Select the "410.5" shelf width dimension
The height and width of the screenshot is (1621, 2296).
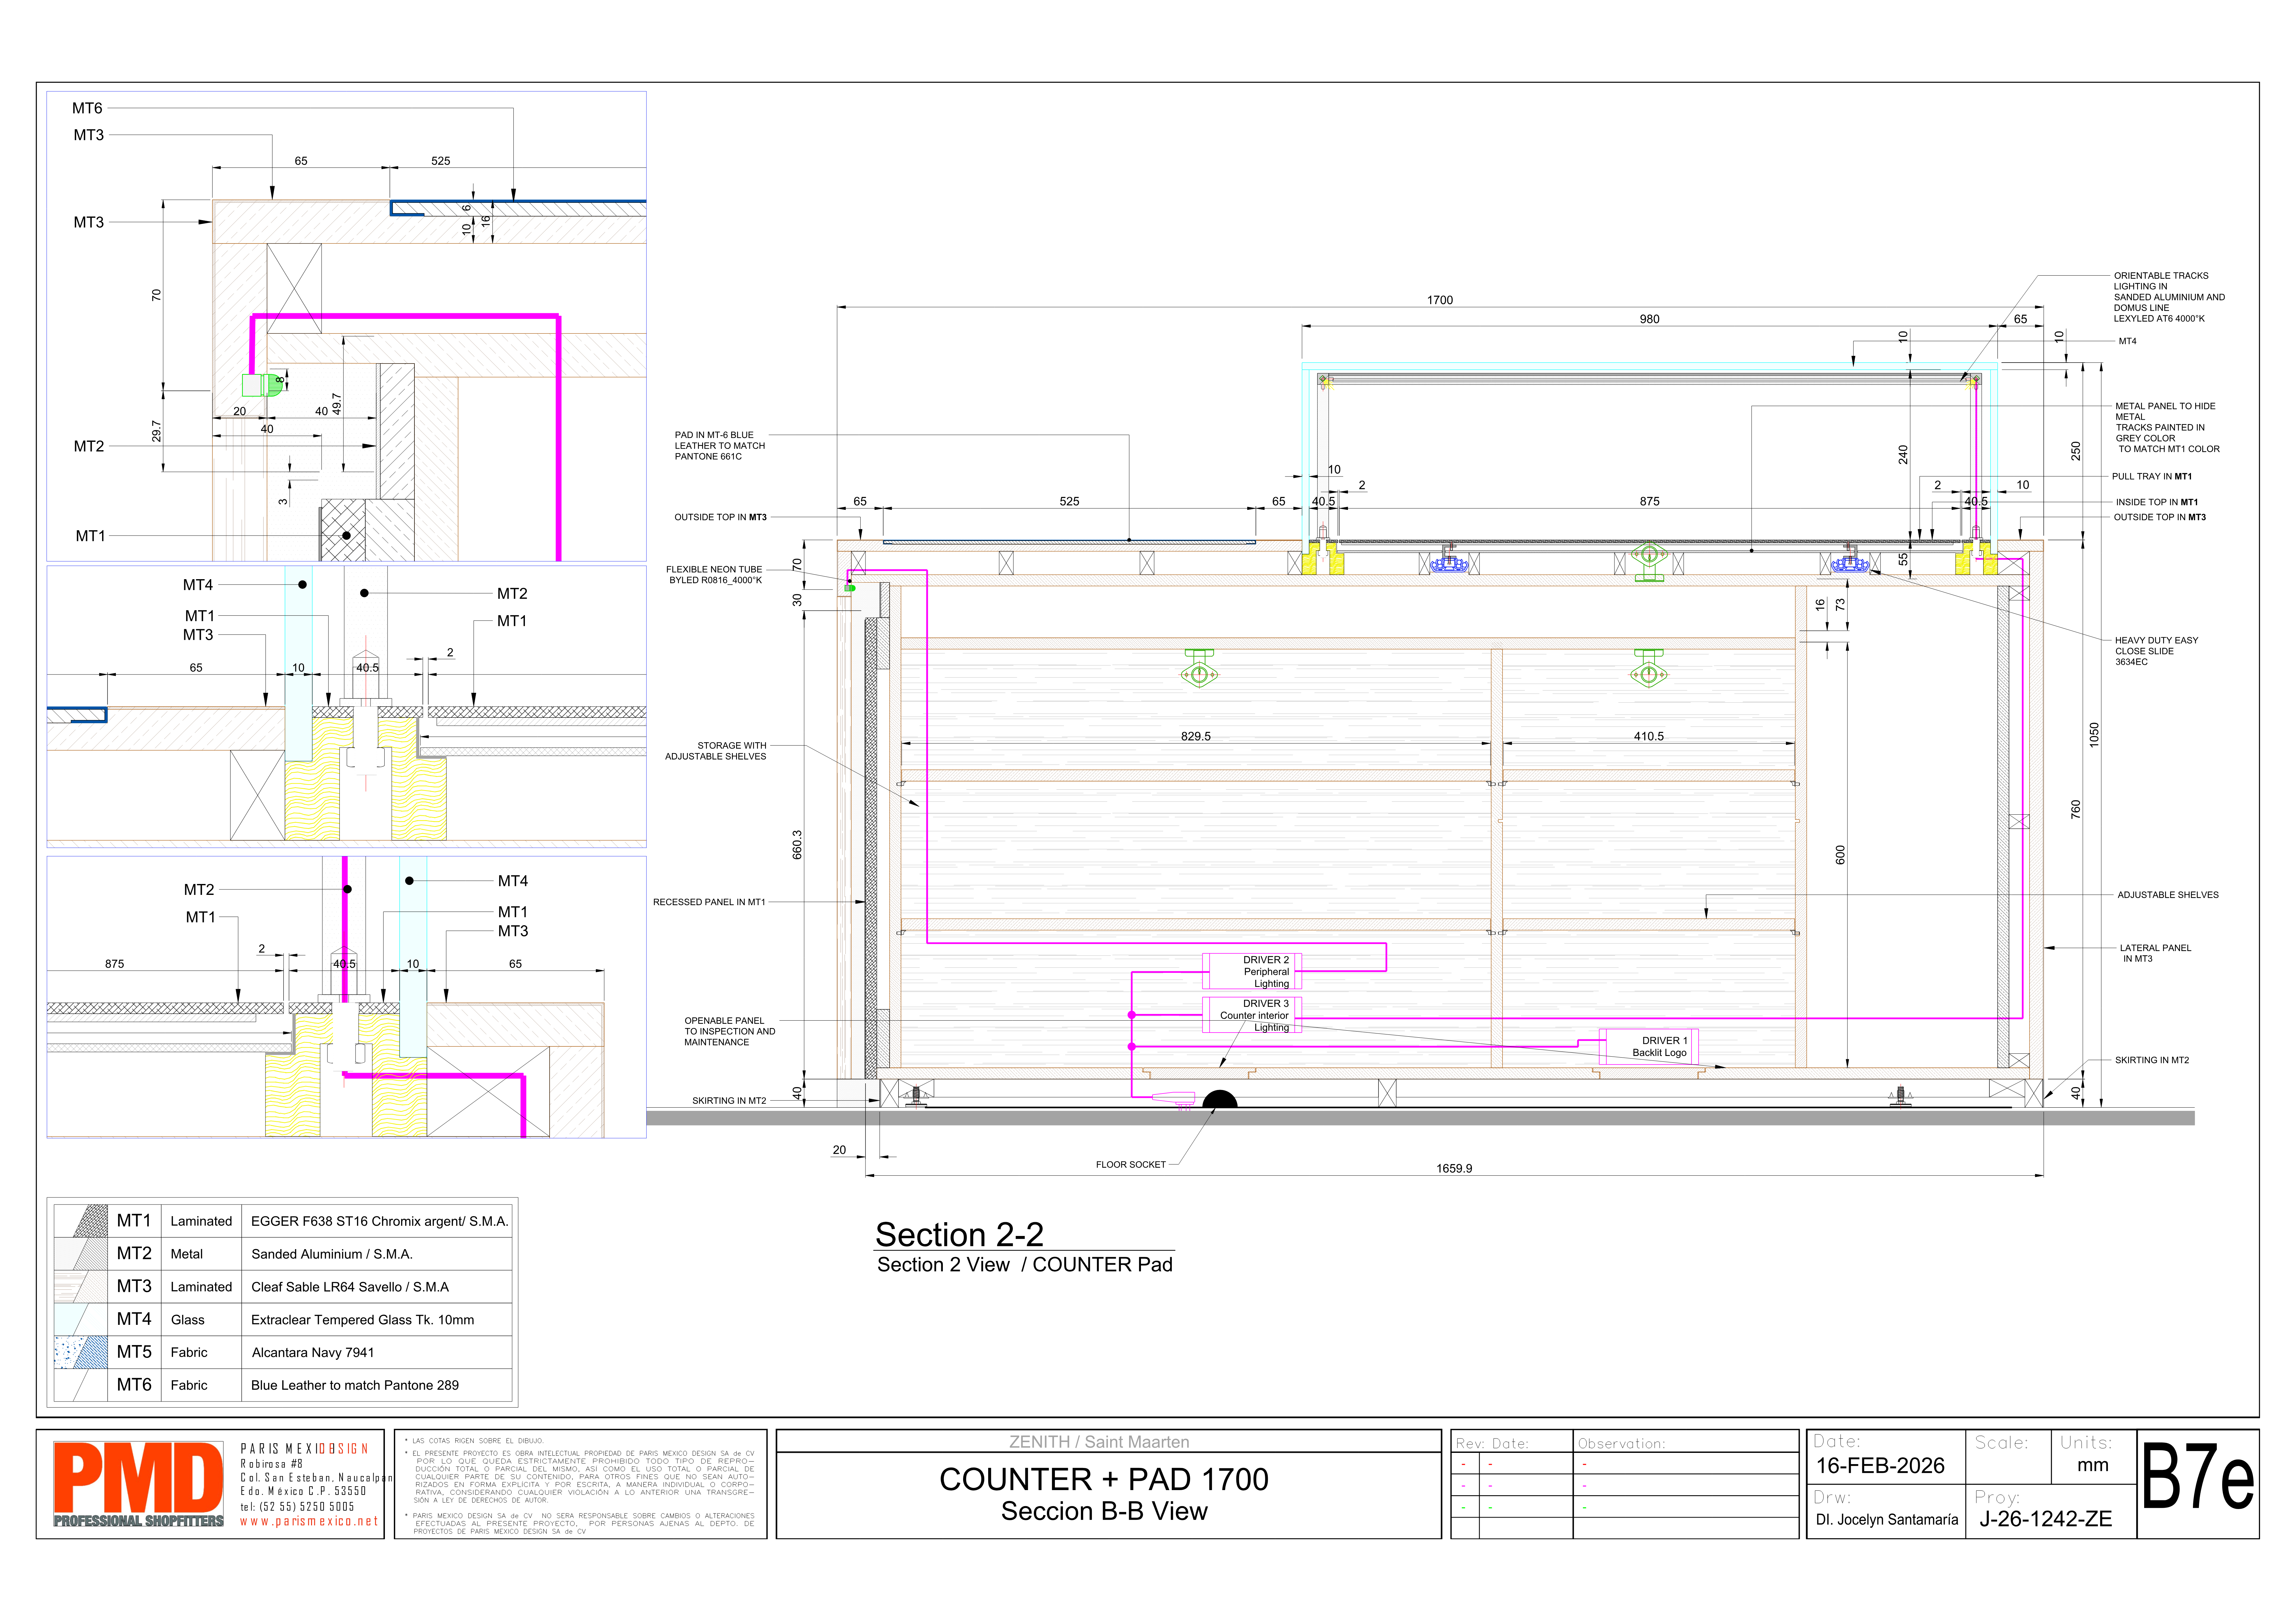click(x=1649, y=737)
